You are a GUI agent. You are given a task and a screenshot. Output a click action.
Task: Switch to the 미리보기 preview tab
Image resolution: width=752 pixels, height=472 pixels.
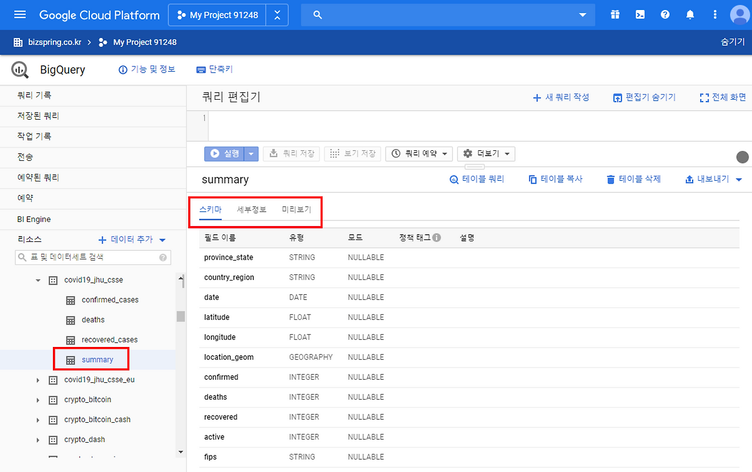[x=296, y=209]
